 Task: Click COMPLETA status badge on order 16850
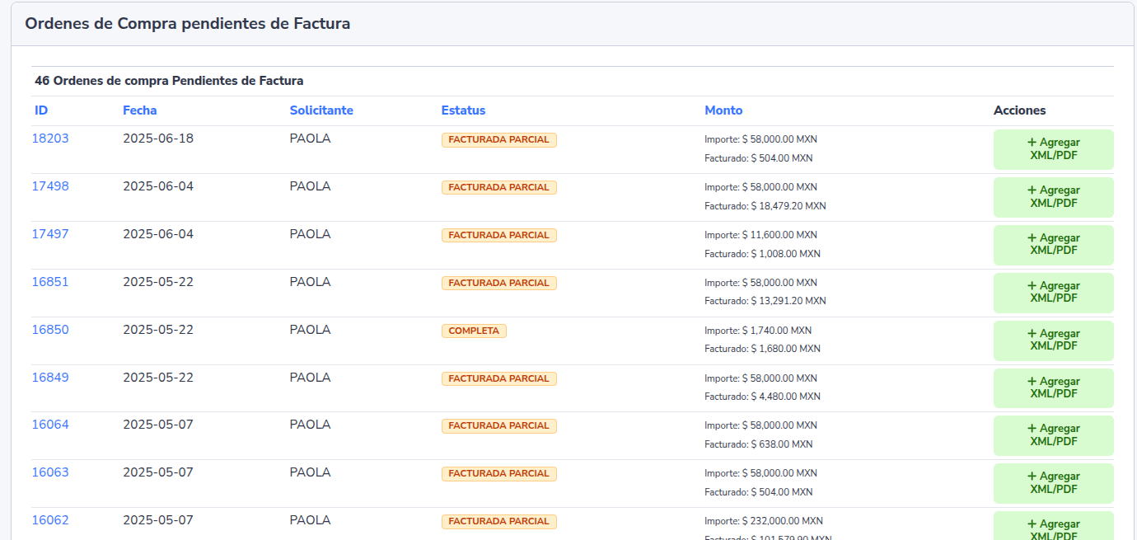pyautogui.click(x=474, y=331)
